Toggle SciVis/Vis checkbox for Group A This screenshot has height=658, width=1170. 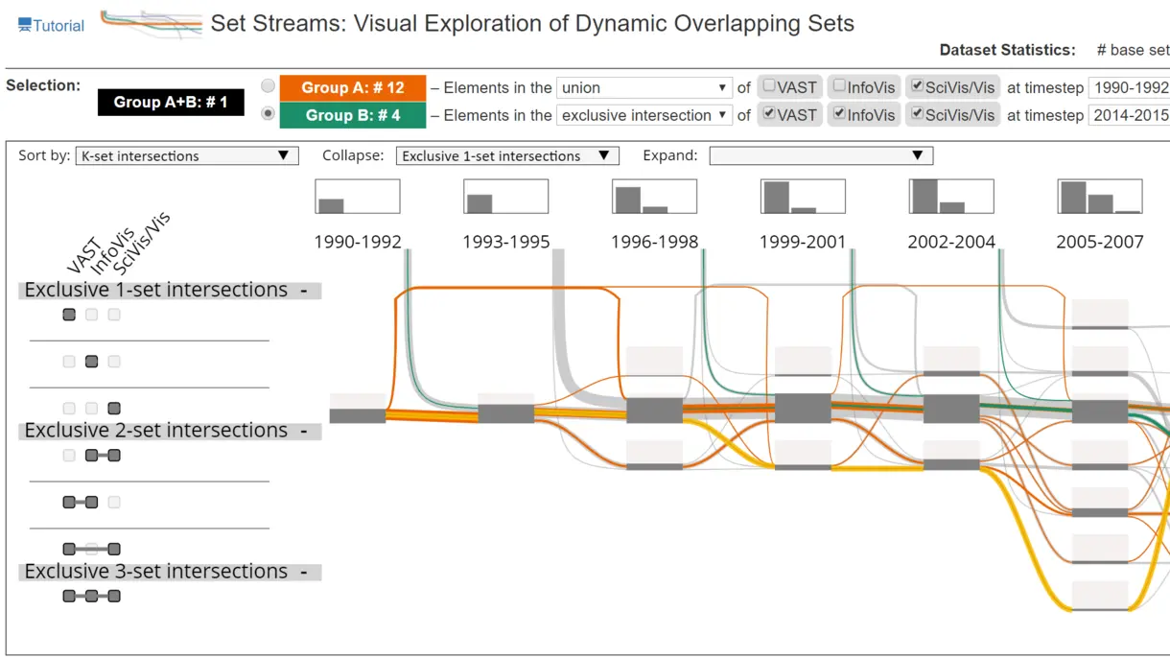coord(918,86)
